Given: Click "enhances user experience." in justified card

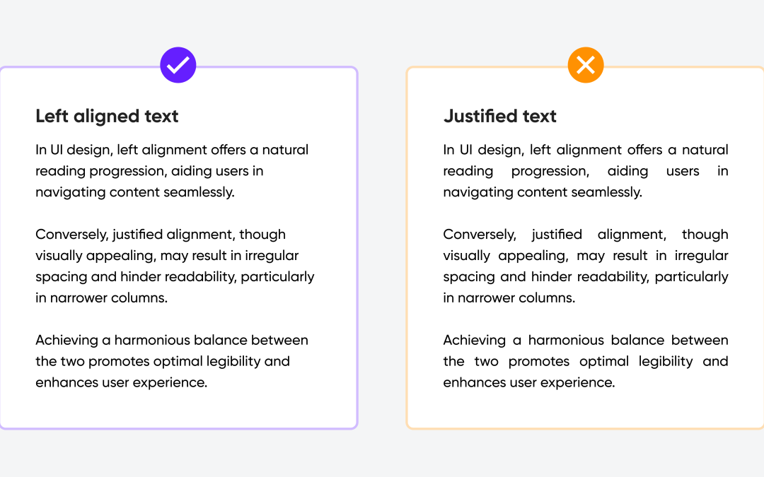Looking at the screenshot, I should point(529,382).
